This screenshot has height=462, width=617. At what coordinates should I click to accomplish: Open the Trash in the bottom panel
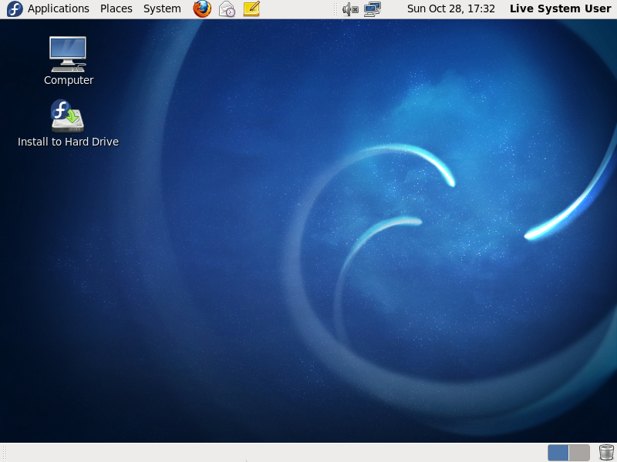[606, 453]
